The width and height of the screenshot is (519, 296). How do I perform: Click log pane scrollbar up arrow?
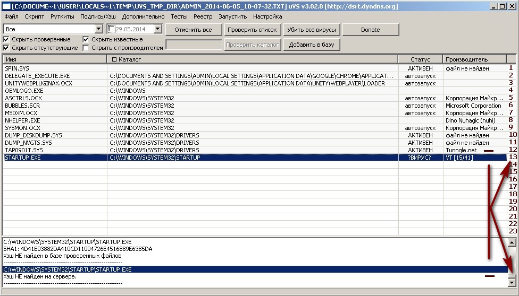512,242
